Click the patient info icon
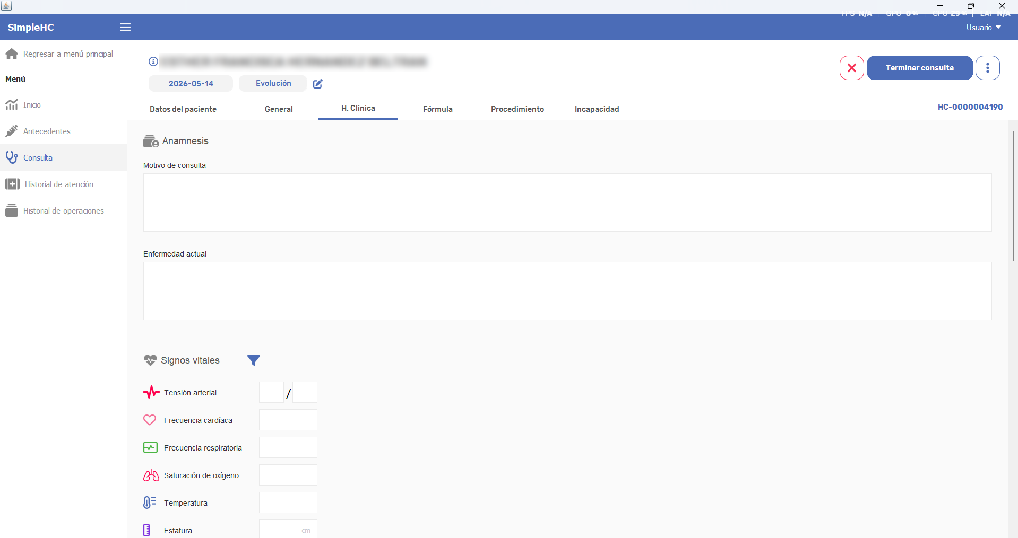1018x538 pixels. point(153,61)
